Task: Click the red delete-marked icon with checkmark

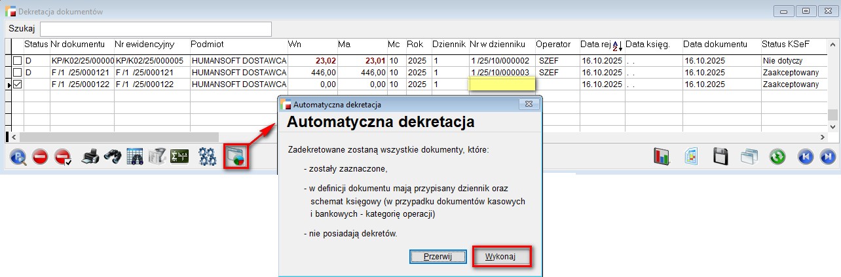Action: click(63, 157)
